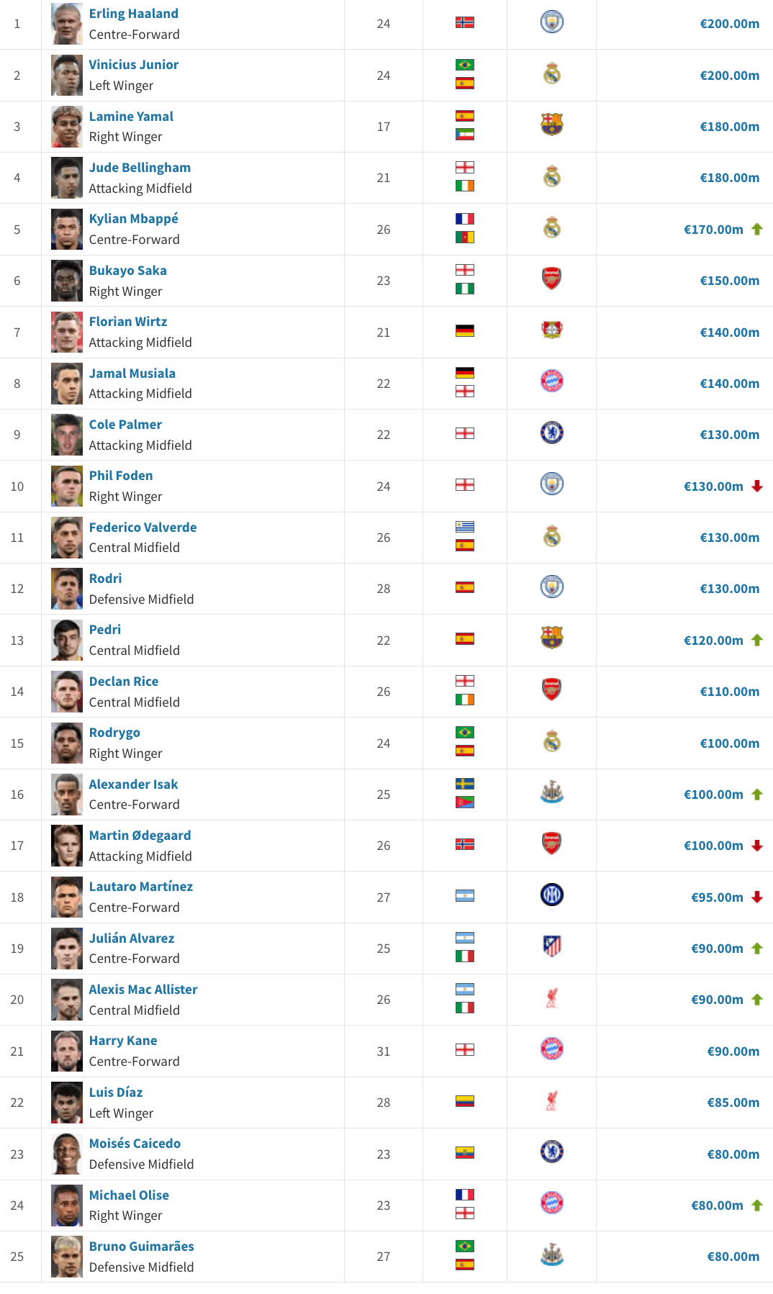This screenshot has width=773, height=1294.
Task: Click Manchester City crest in Erling Haaland's row
Action: pyautogui.click(x=551, y=22)
